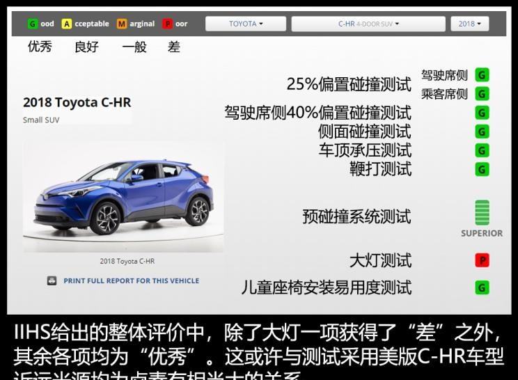Click the 儿童座椅安装易用度测试 label
The image size is (518, 380).
327,287
